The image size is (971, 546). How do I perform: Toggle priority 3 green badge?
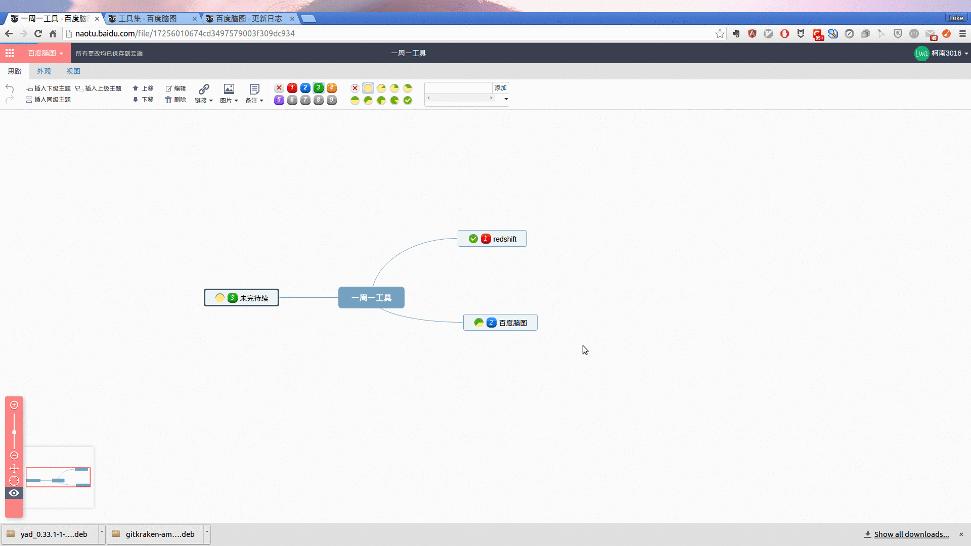click(318, 88)
